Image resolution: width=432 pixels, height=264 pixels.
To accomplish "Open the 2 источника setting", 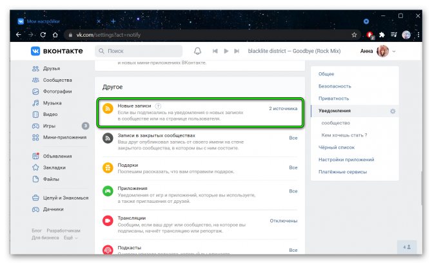I will coord(283,109).
